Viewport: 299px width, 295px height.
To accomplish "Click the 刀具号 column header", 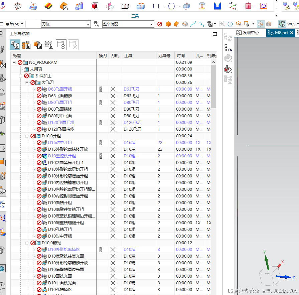I will tap(165, 56).
